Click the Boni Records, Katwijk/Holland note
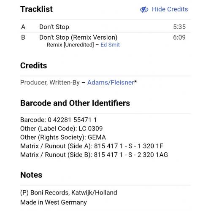Image resolution: width=211 pixels, height=211 pixels. [x=69, y=192]
